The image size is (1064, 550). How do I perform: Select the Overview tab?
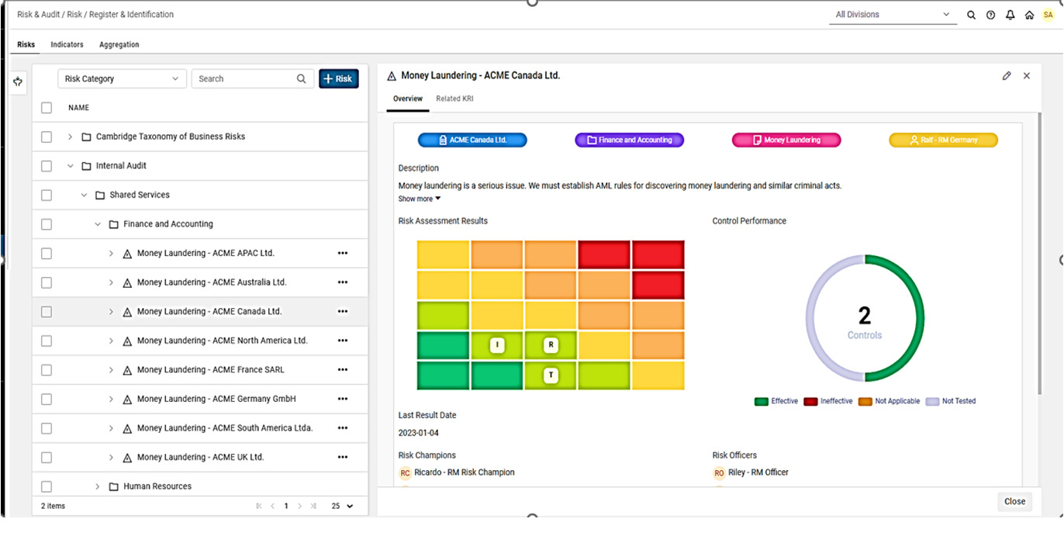[408, 99]
